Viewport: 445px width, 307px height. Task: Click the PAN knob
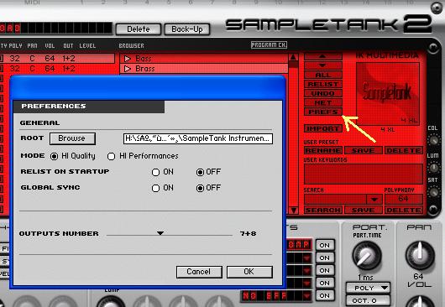[x=420, y=255]
